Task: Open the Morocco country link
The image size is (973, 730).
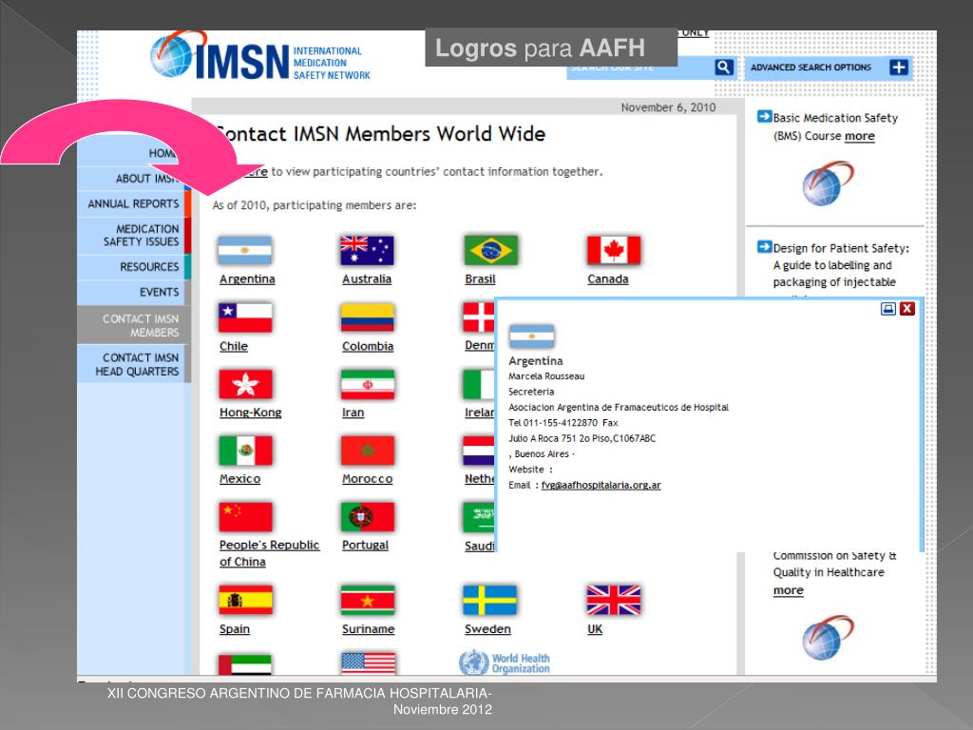Action: coord(368,479)
